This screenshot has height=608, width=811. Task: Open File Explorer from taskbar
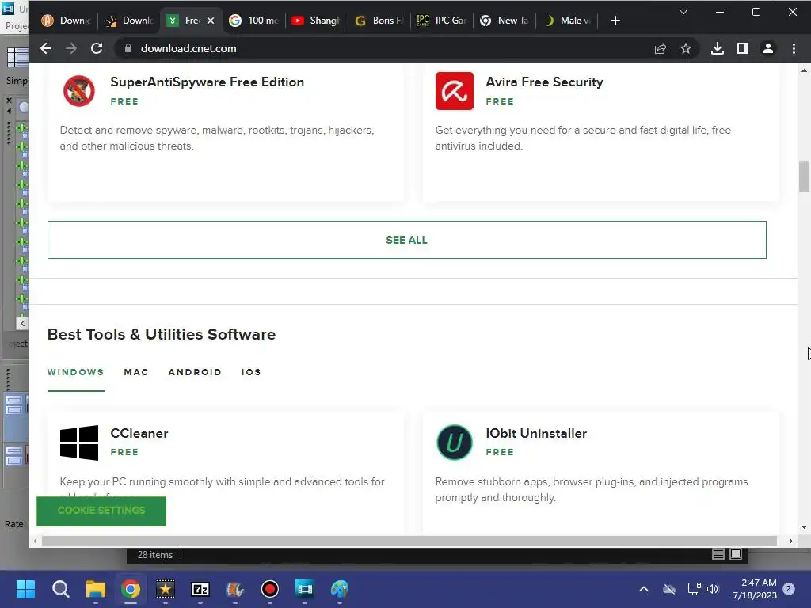click(x=96, y=589)
